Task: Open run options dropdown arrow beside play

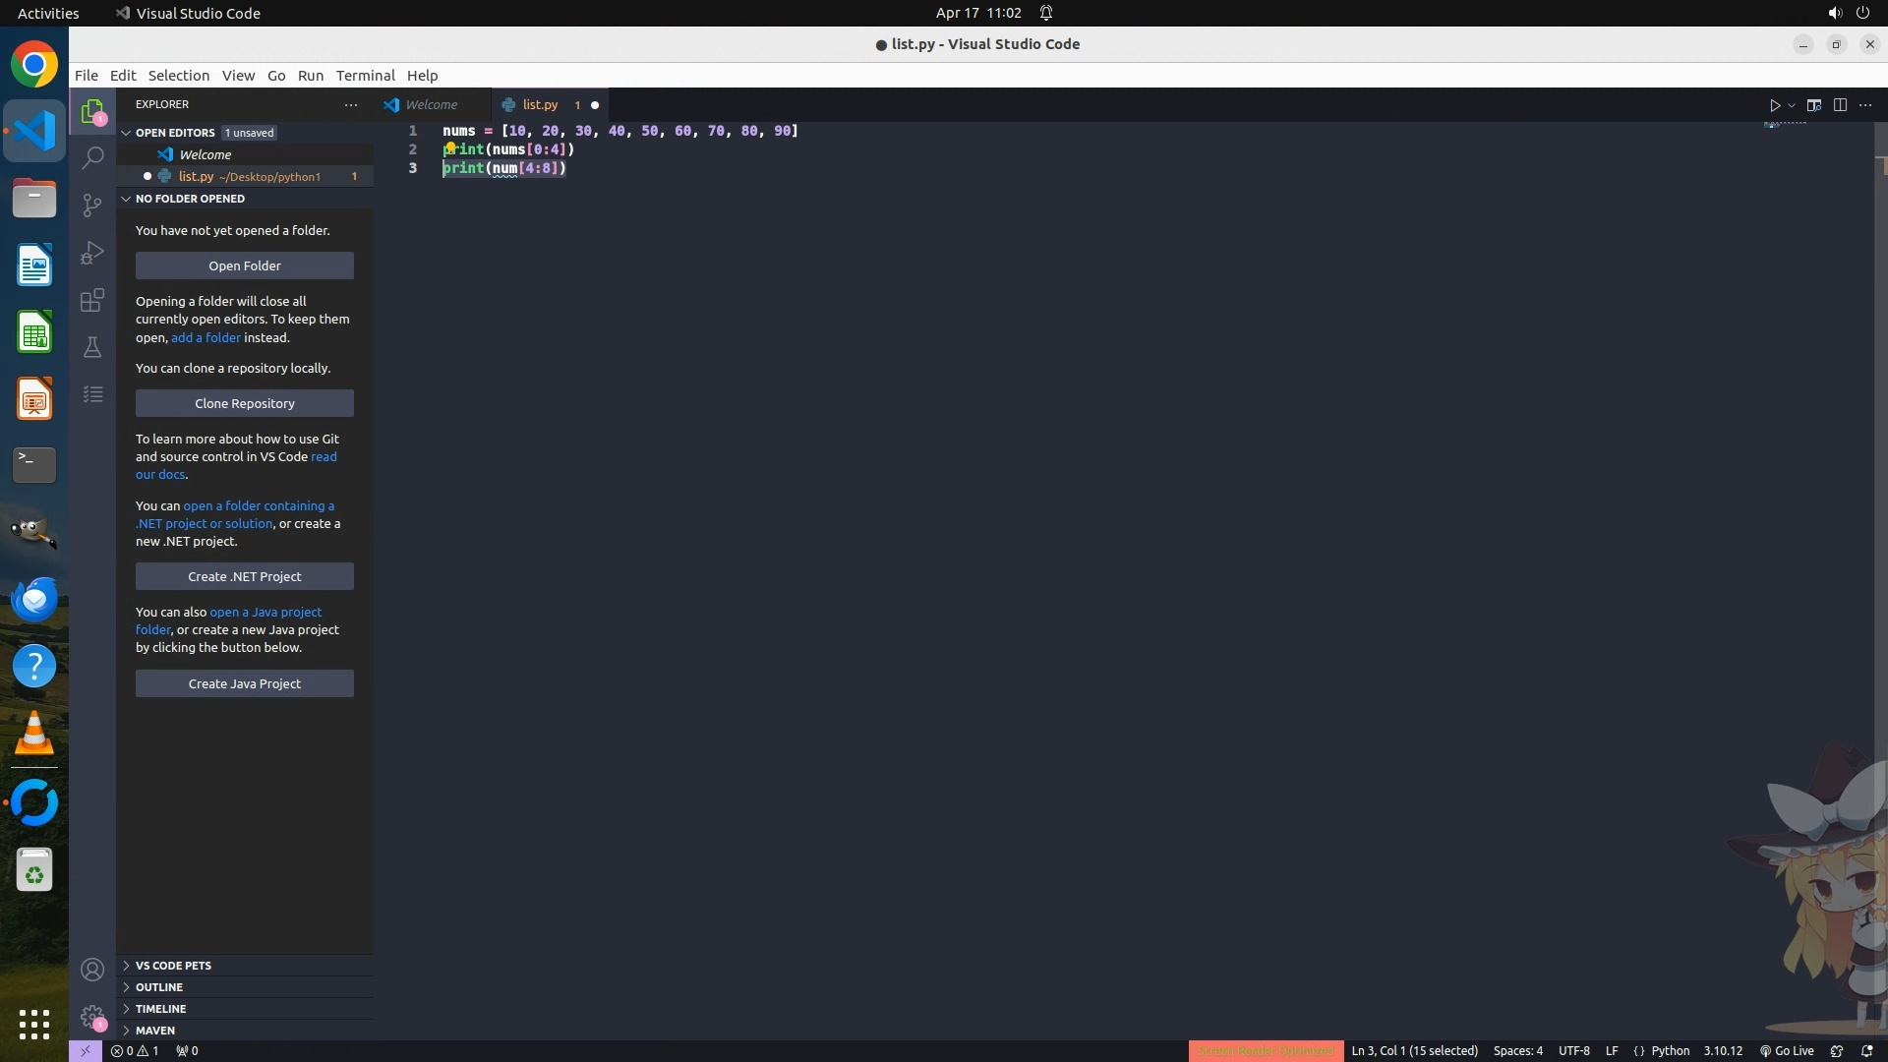Action: pos(1792,105)
